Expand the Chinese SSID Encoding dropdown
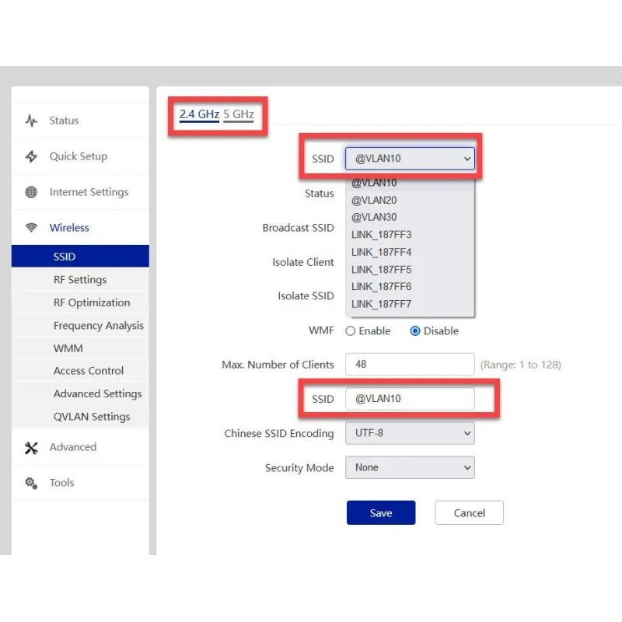Screen dimensions: 622x622 pos(410,433)
